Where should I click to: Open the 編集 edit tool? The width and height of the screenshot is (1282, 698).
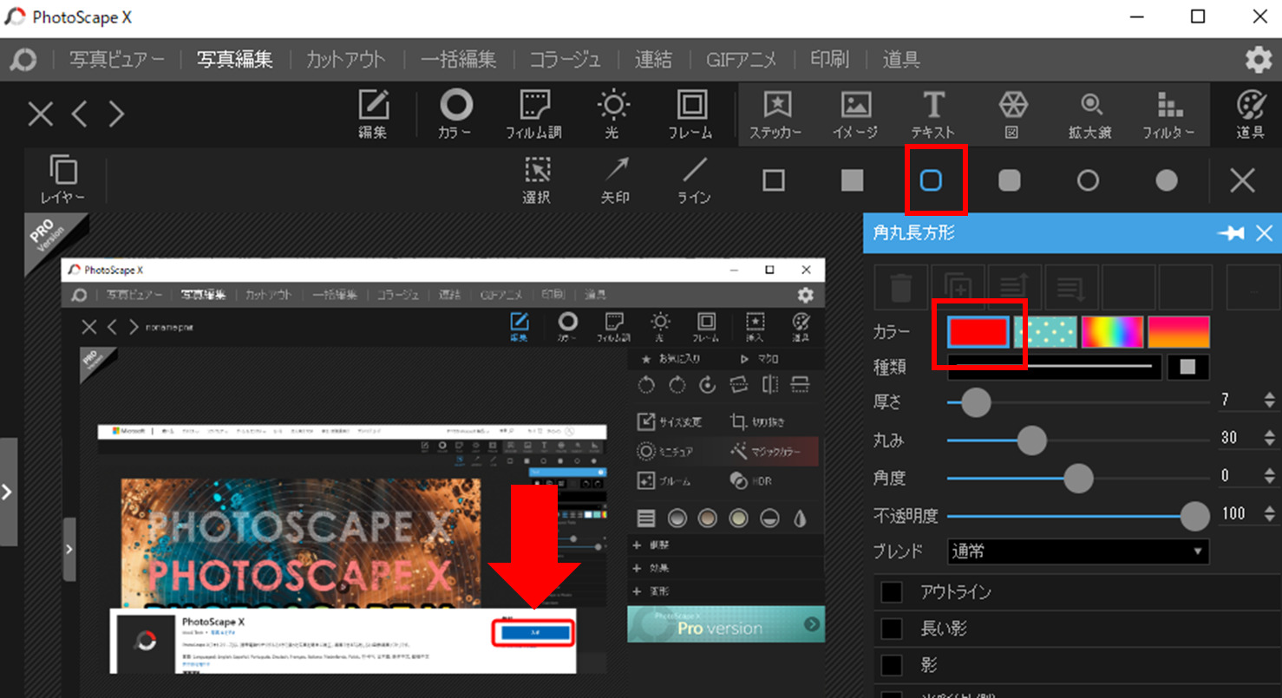pos(373,115)
